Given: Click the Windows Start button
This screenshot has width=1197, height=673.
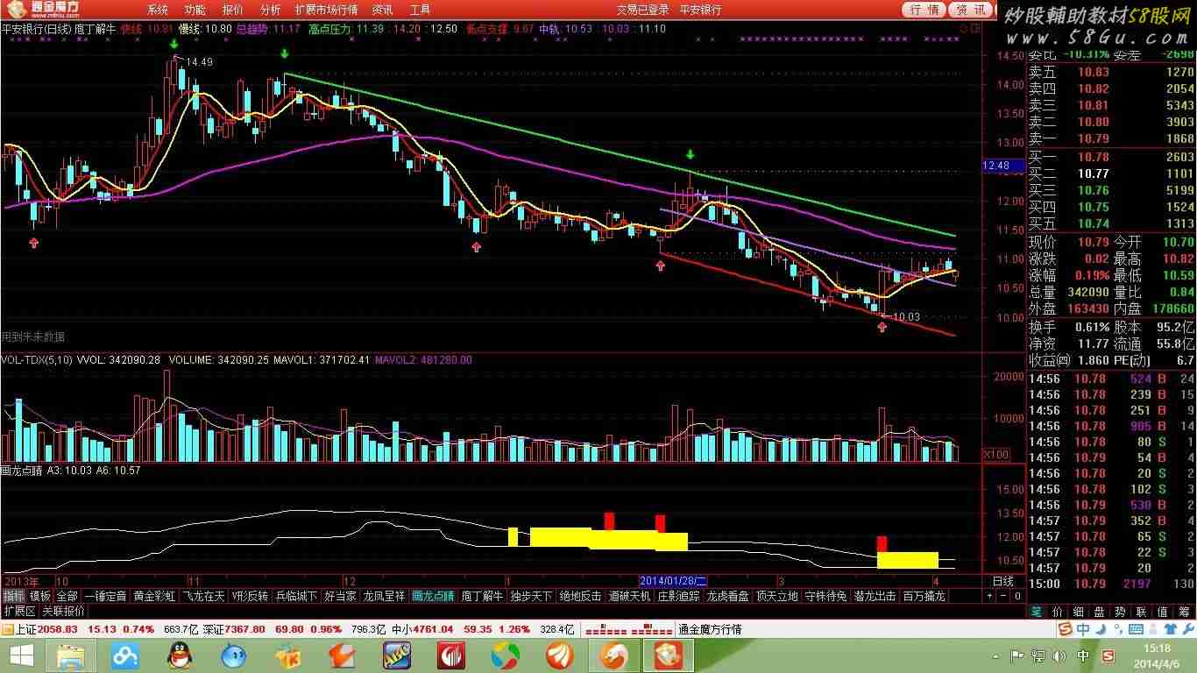Looking at the screenshot, I should coord(20,655).
